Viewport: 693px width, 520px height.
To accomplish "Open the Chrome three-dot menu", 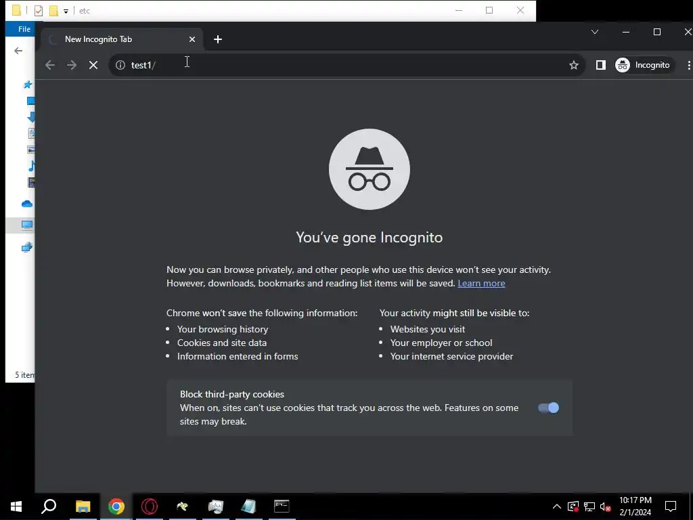I will 688,65.
